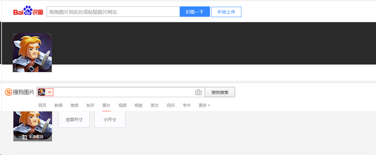Click the 搜狗搜索 button

(220, 92)
